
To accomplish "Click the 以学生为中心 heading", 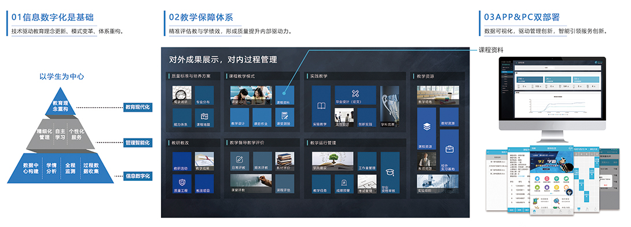I will (61, 76).
